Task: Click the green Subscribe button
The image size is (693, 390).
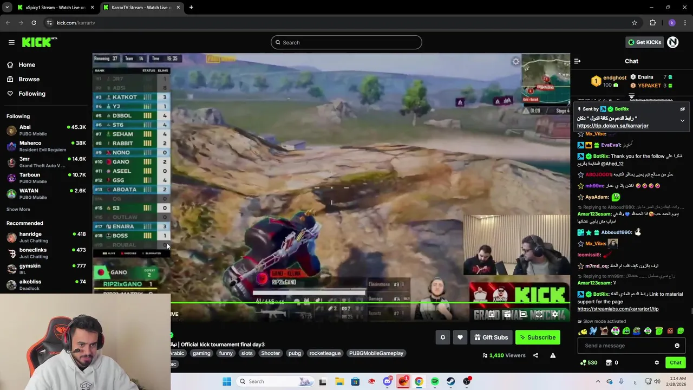Action: pos(538,337)
